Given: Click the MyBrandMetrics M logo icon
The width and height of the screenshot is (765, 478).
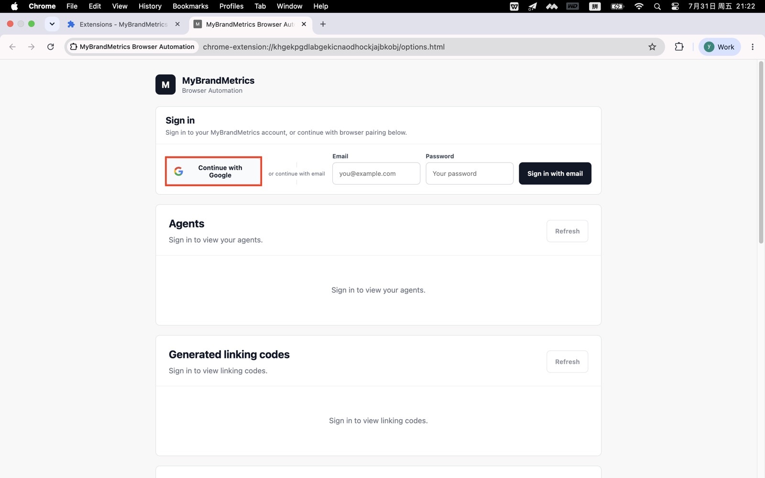Looking at the screenshot, I should pyautogui.click(x=165, y=85).
